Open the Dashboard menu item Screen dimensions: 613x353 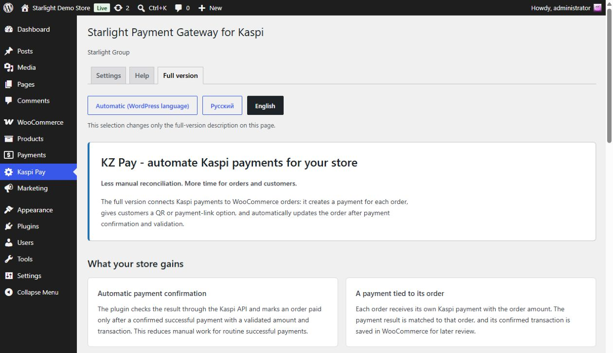click(38, 29)
